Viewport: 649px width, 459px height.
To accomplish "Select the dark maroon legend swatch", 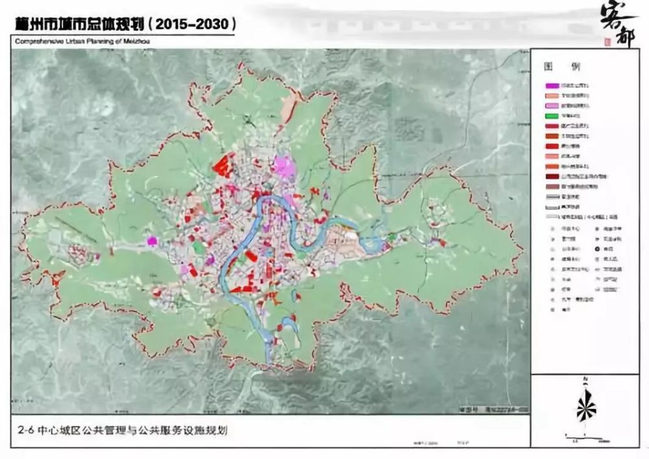I will (552, 176).
